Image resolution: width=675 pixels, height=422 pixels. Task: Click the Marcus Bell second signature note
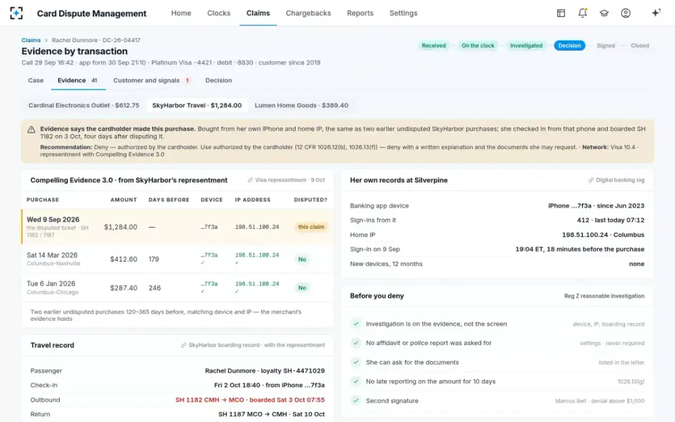coord(600,401)
